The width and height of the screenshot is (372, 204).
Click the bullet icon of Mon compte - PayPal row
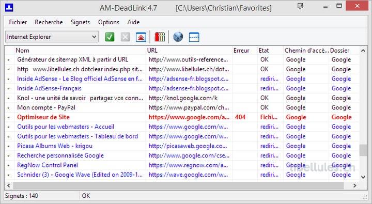[9, 108]
